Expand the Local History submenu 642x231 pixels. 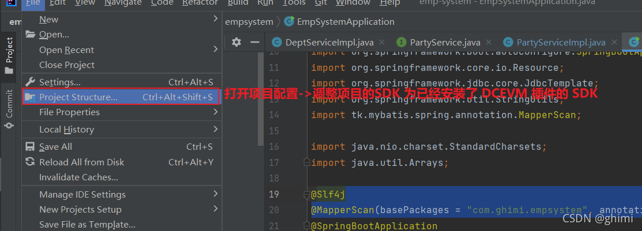tap(122, 130)
